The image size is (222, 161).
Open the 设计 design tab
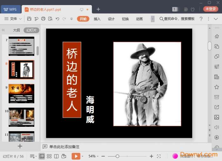tap(111, 19)
